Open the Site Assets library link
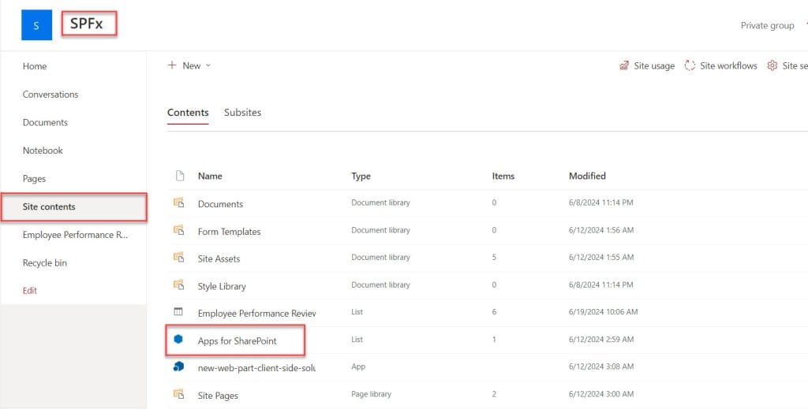Image resolution: width=808 pixels, height=409 pixels. tap(219, 258)
